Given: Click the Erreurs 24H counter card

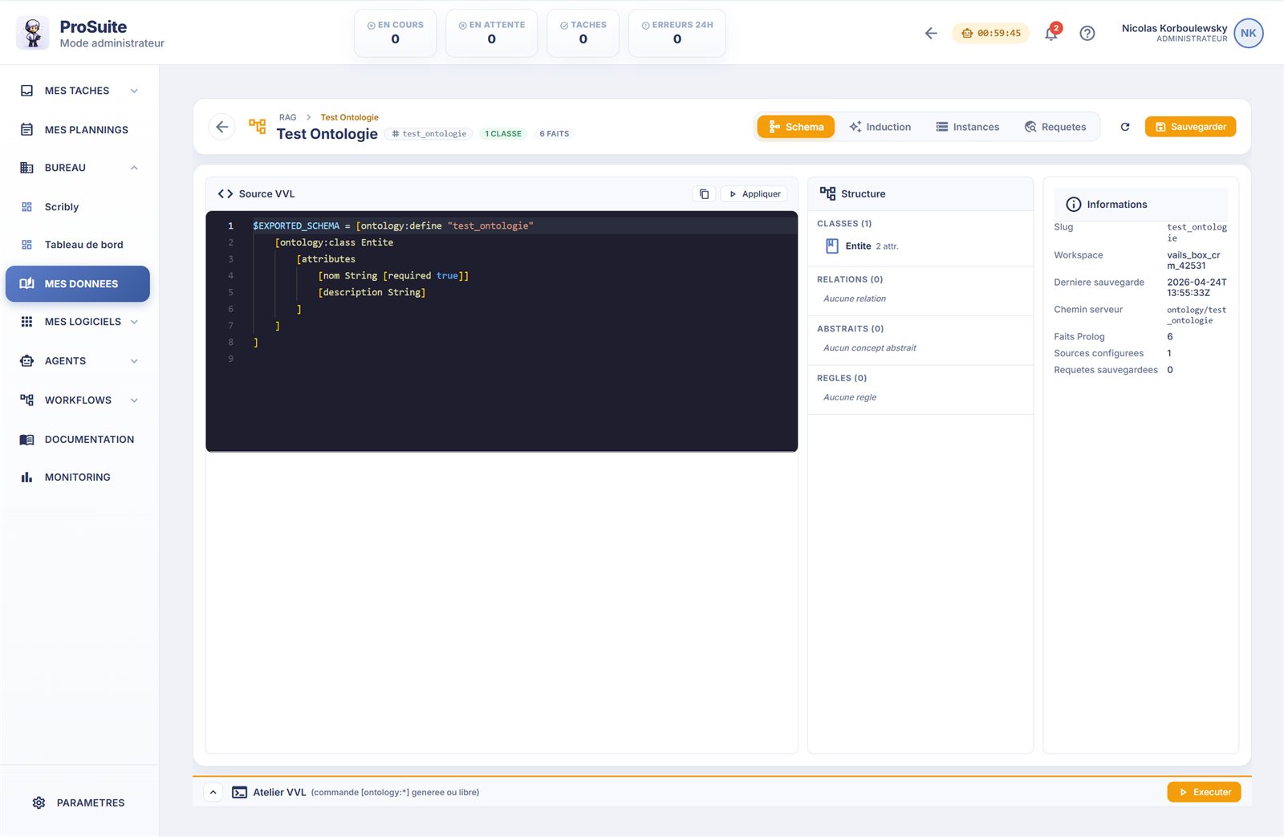Looking at the screenshot, I should [677, 33].
